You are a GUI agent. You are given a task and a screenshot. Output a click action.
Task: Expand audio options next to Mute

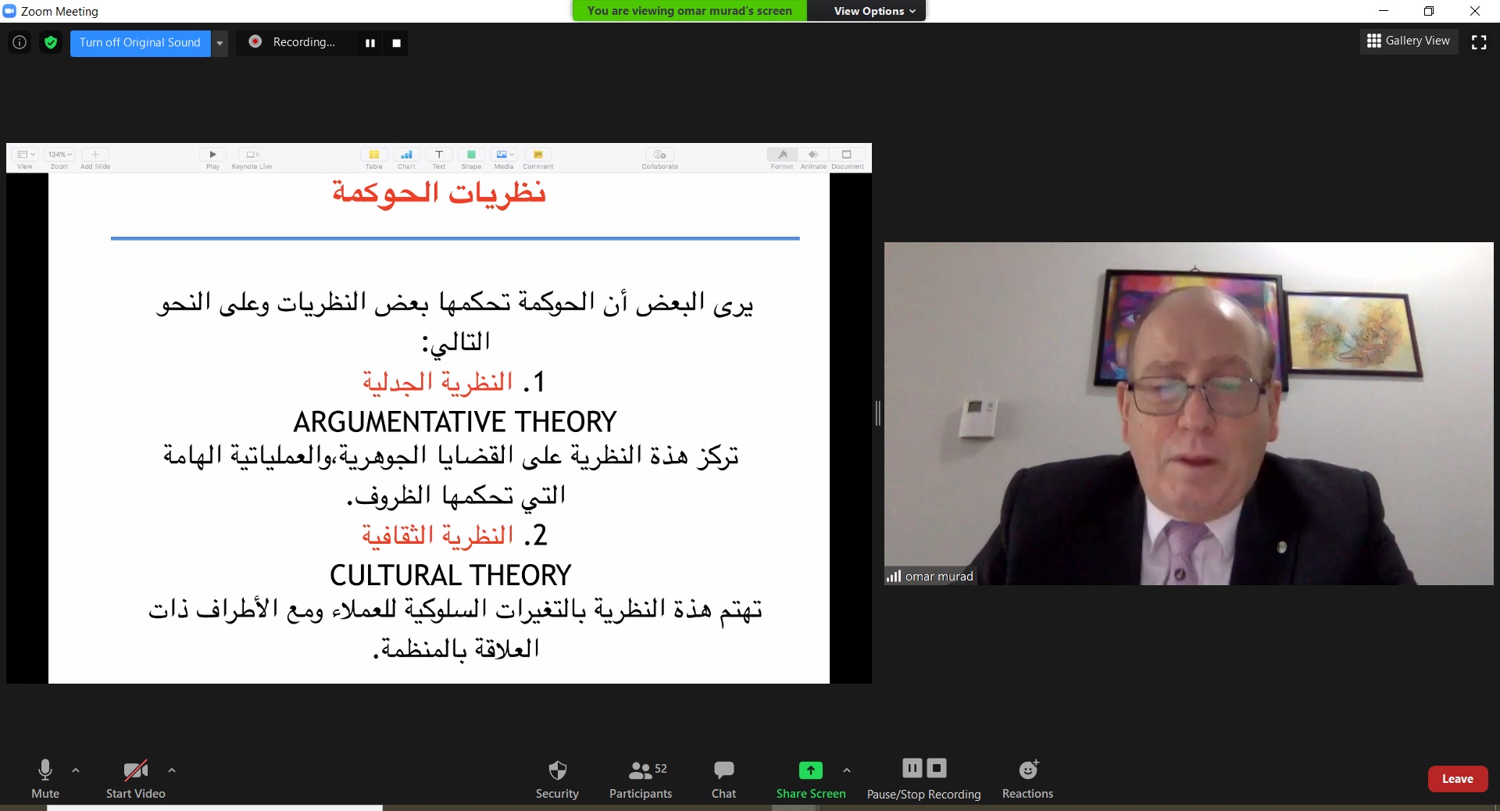coord(76,770)
